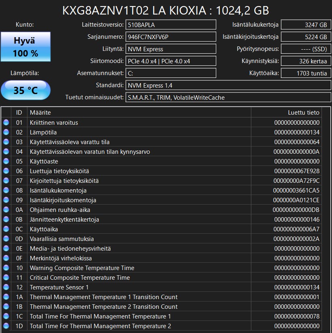The image size is (332, 333).
Task: Click the status orb for row 02 Lämpötila
Action: pos(6,132)
